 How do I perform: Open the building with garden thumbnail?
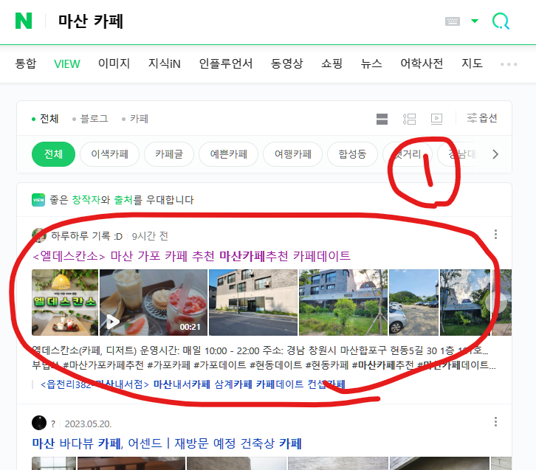pos(343,303)
